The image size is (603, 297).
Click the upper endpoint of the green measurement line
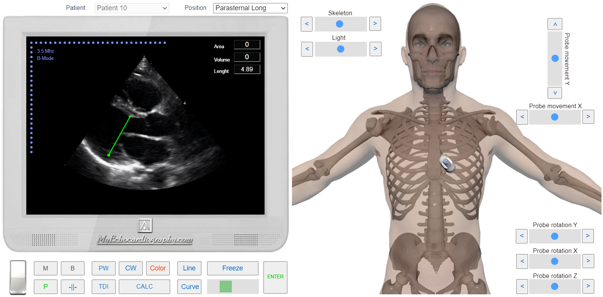coord(130,117)
